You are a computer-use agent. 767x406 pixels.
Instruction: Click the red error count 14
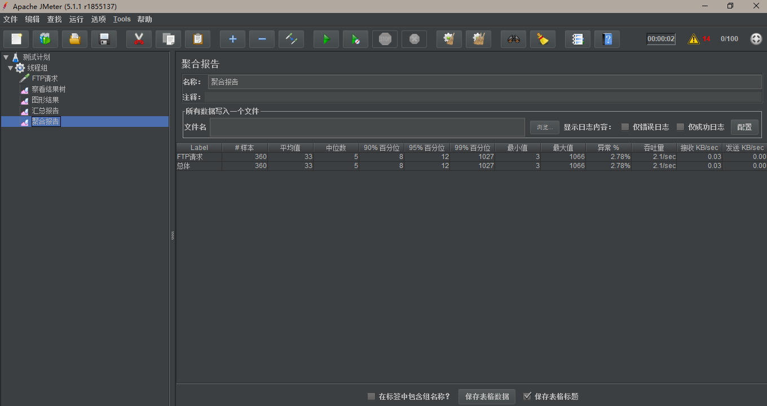point(706,39)
